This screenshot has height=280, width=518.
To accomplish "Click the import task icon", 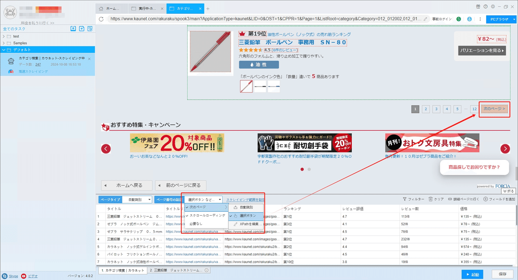I will [x=73, y=29].
